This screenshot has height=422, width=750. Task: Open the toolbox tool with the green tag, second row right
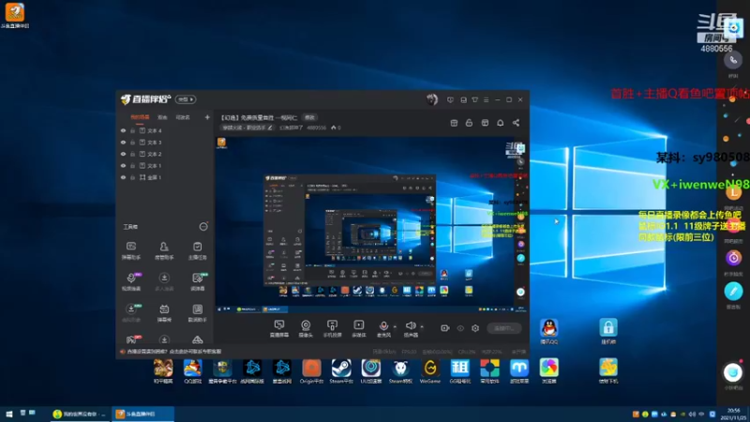click(197, 281)
